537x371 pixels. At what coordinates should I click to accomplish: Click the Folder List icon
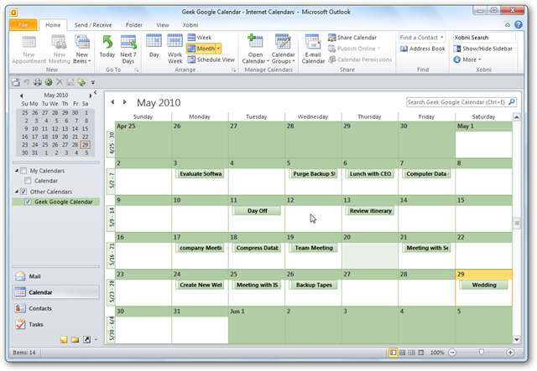[x=75, y=339]
